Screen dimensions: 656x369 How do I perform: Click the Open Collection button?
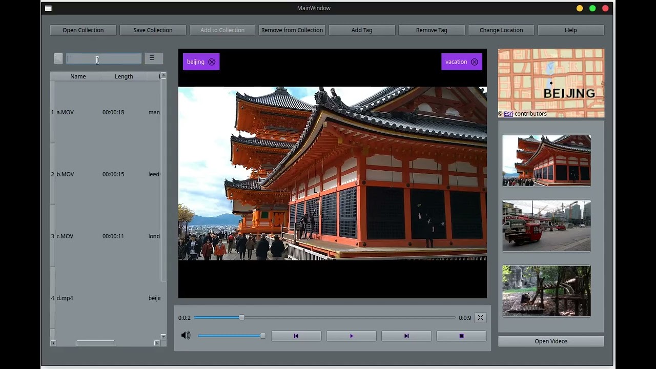tap(83, 30)
